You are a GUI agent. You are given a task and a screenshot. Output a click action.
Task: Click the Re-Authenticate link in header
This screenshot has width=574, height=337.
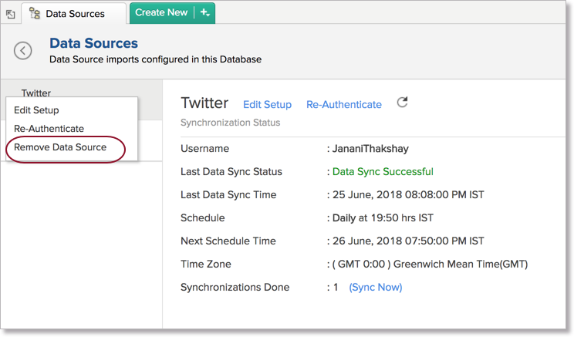(x=343, y=105)
